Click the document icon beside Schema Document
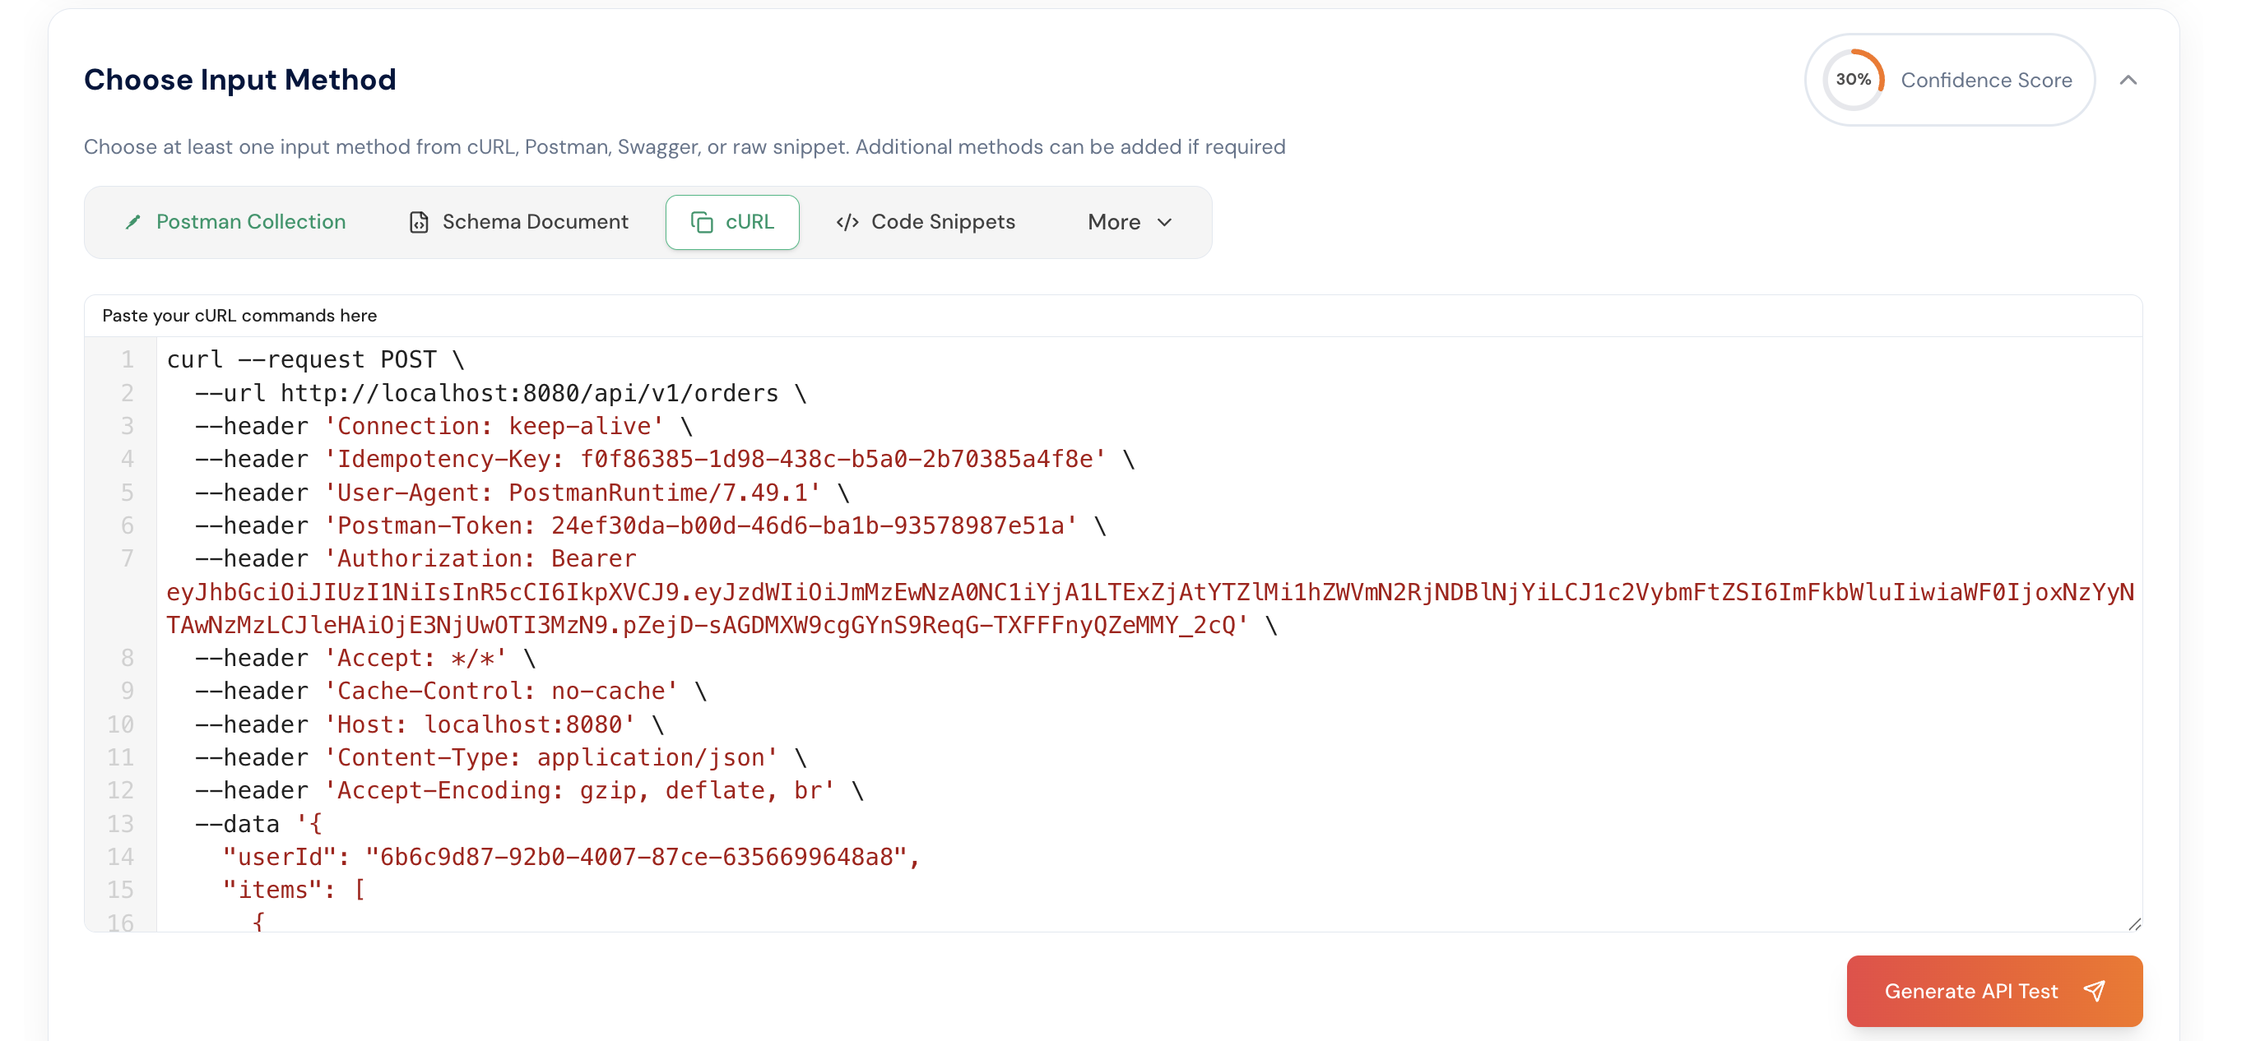 click(x=420, y=222)
